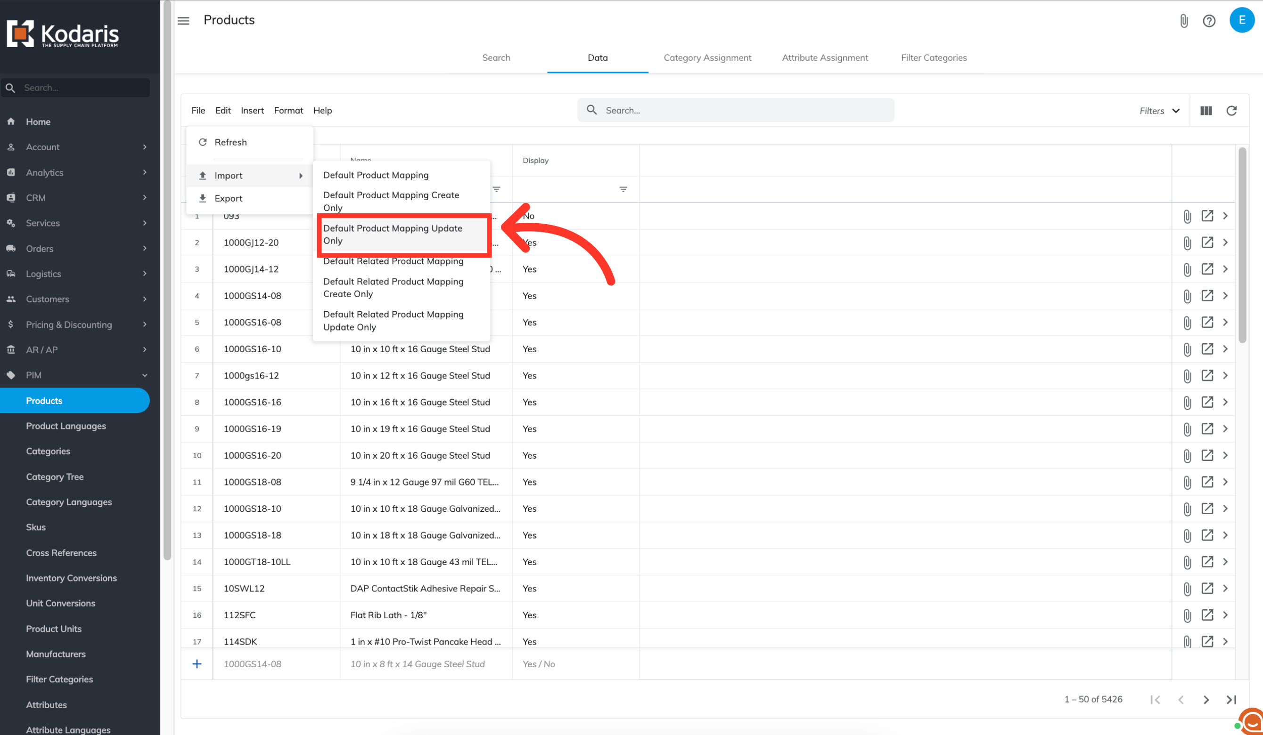Image resolution: width=1263 pixels, height=735 pixels.
Task: Open row 1000GS16-10 in new window icon
Action: click(x=1207, y=348)
